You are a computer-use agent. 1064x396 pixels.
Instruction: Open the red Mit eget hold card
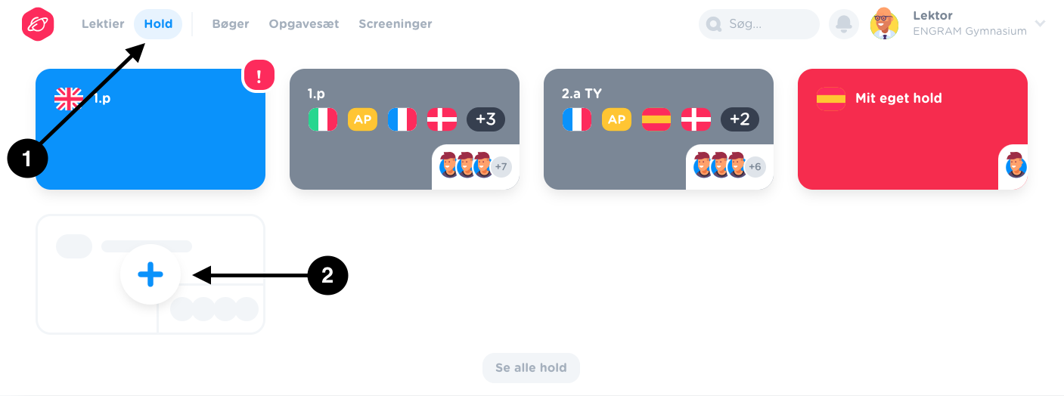click(x=913, y=129)
